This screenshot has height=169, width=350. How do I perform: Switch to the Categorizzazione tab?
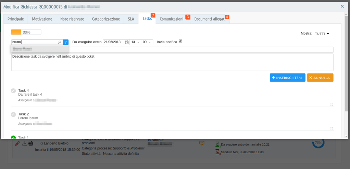(x=106, y=19)
